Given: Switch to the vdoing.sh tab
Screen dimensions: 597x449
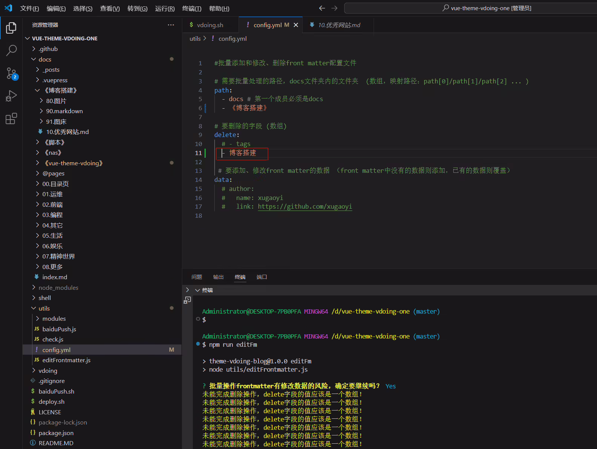Looking at the screenshot, I should click(210, 25).
